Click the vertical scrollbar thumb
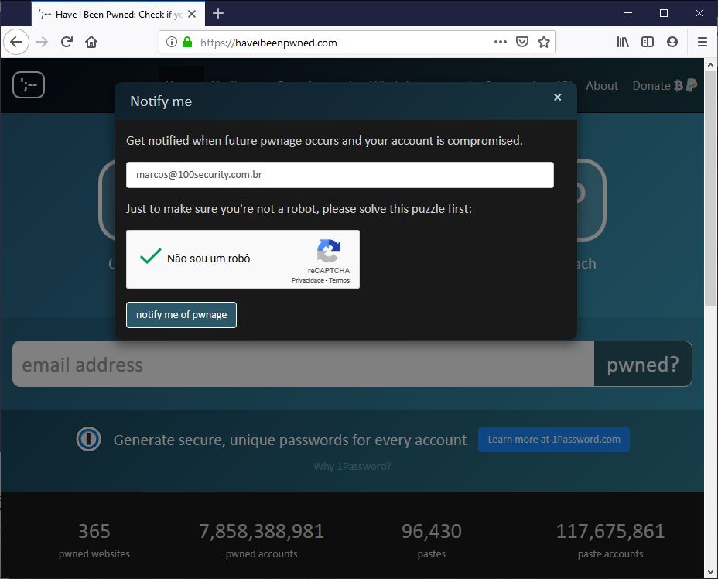718x579 pixels. pyautogui.click(x=711, y=189)
